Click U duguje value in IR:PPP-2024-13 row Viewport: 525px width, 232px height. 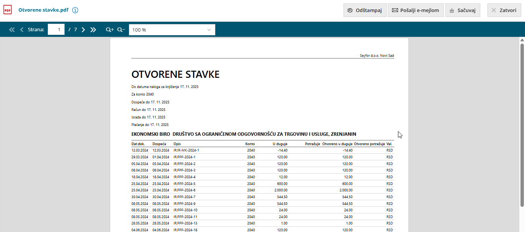284,224
